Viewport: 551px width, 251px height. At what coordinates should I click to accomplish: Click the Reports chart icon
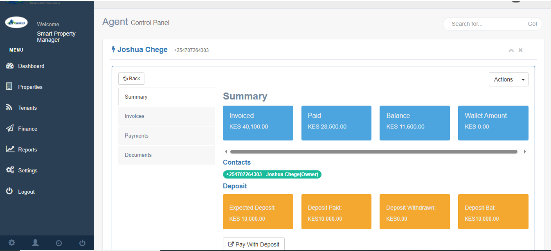[10, 149]
